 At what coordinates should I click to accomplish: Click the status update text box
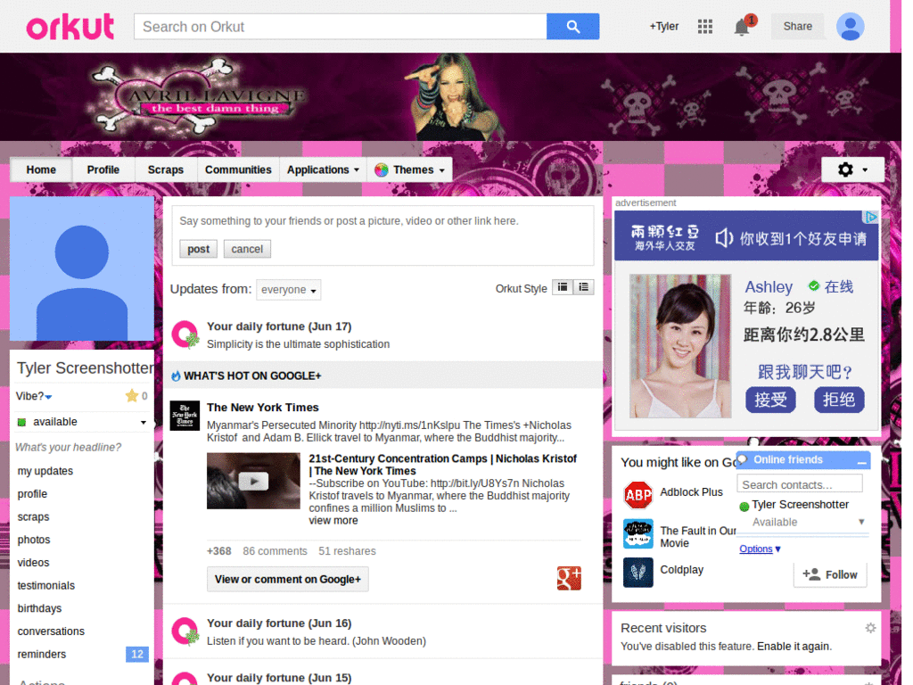click(x=382, y=221)
